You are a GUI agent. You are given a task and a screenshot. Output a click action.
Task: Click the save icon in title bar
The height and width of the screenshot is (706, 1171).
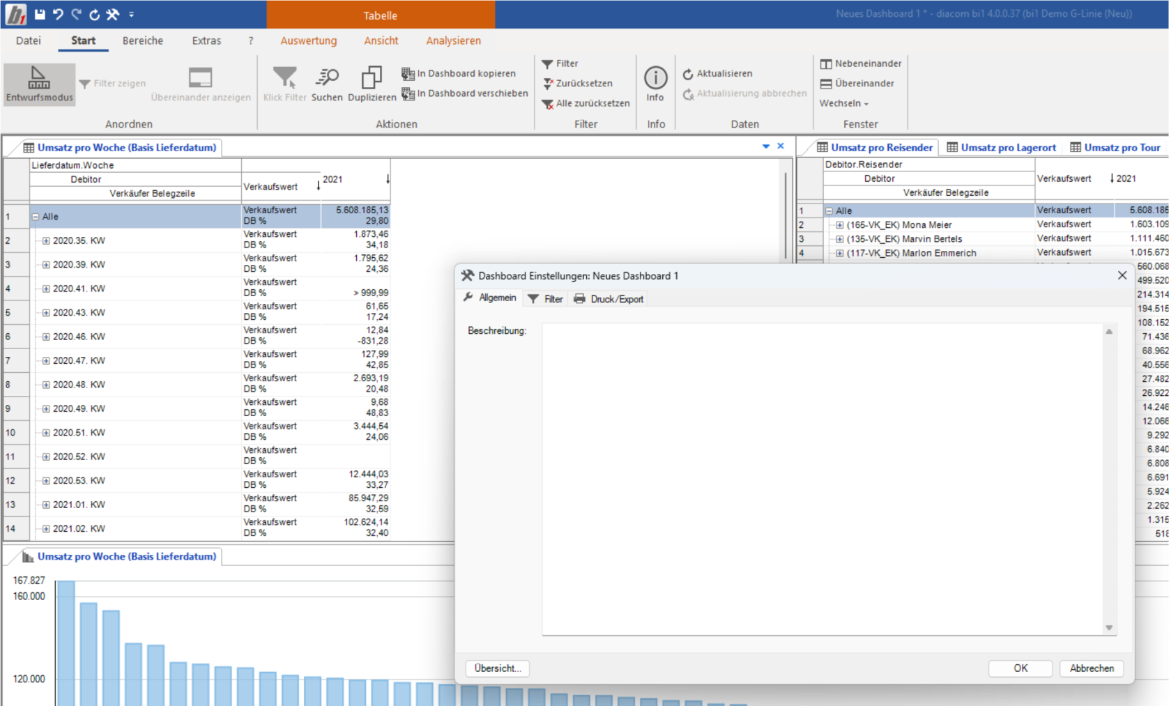(x=40, y=14)
